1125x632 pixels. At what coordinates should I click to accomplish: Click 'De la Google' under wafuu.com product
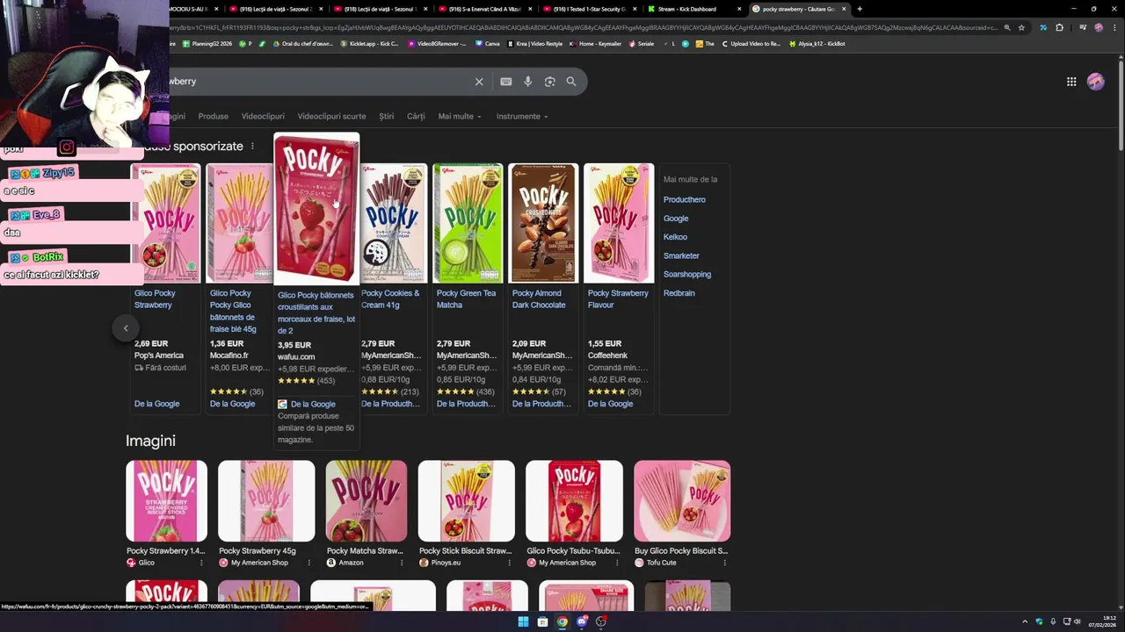pyautogui.click(x=313, y=405)
